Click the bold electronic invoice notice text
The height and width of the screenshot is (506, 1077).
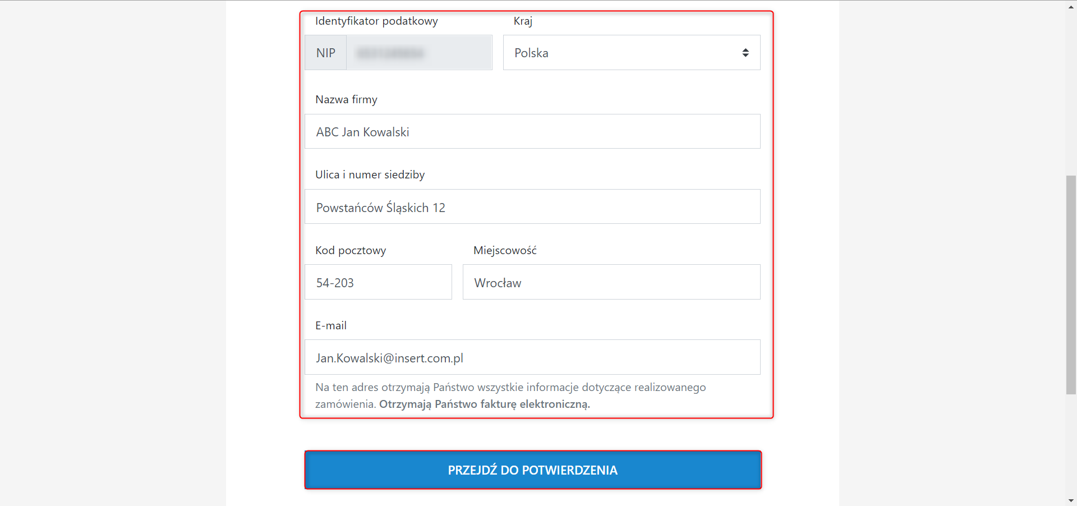485,404
